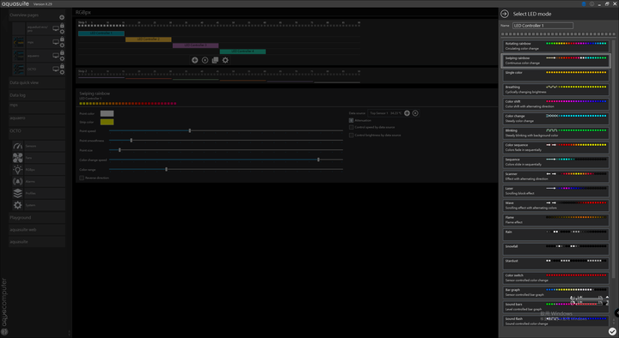The image size is (619, 338).
Task: Click the monitor icon on the aquaero row
Action: tap(56, 56)
